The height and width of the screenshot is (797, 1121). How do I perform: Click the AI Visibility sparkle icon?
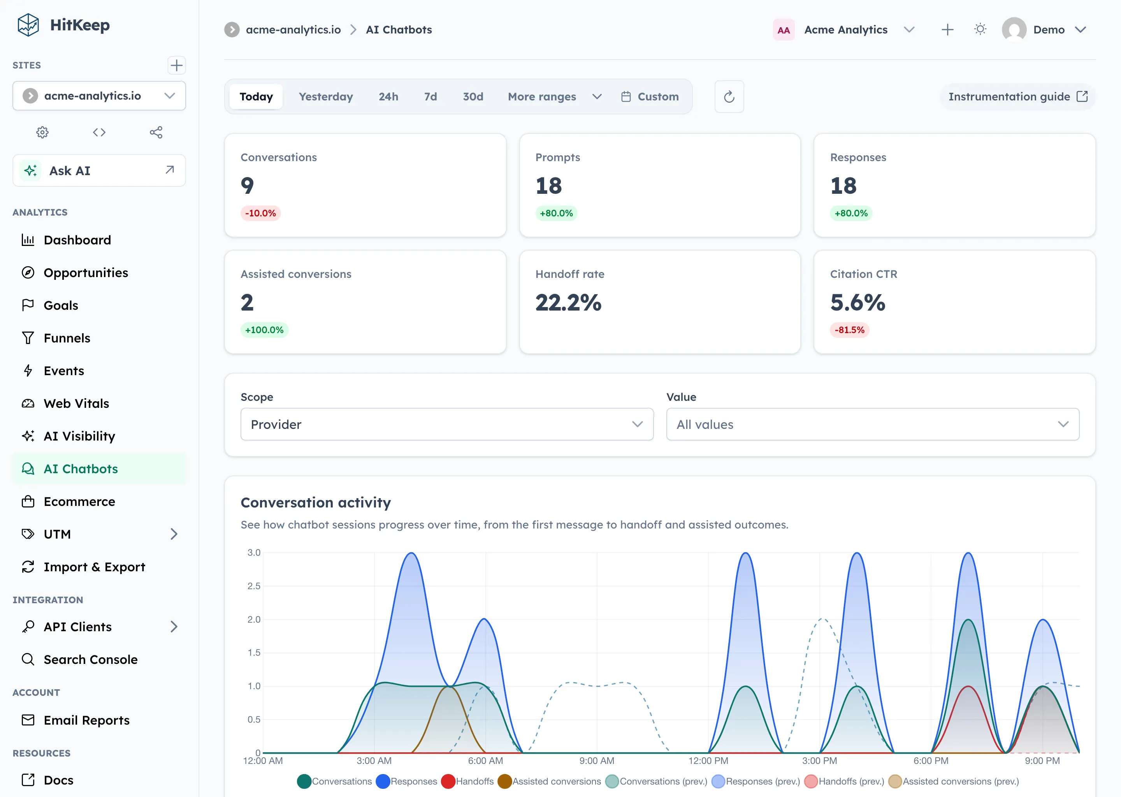coord(28,436)
